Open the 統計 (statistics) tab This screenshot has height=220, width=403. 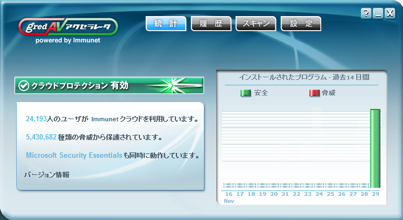coord(166,24)
